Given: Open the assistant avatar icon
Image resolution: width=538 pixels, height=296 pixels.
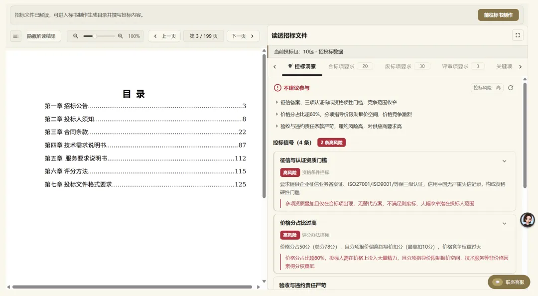Looking at the screenshot, I should pos(528,220).
